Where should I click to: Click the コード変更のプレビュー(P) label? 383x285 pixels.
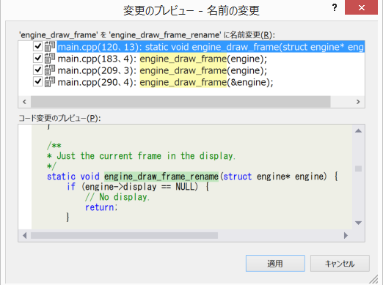59,118
